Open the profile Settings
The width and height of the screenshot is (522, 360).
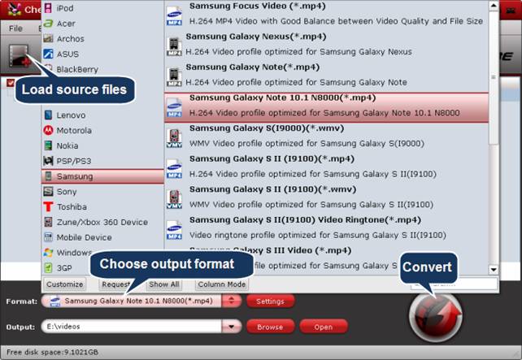pyautogui.click(x=270, y=301)
